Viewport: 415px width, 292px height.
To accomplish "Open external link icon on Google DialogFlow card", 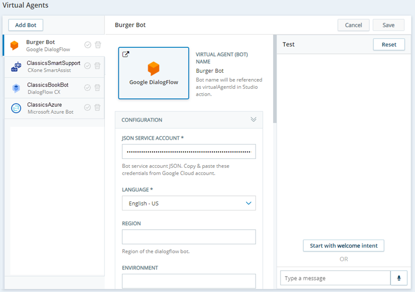I will [126, 54].
